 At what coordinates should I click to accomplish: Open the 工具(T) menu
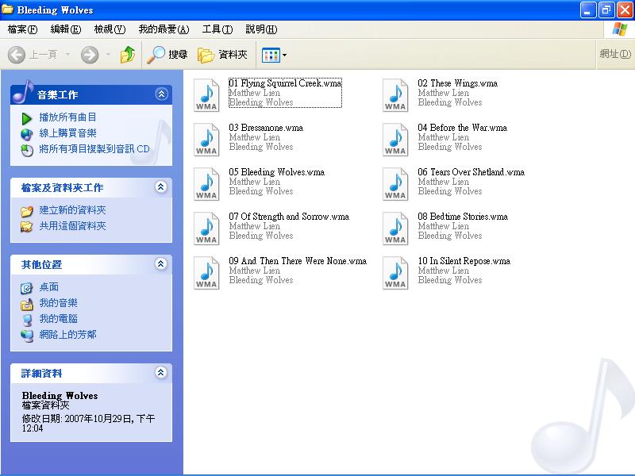217,29
